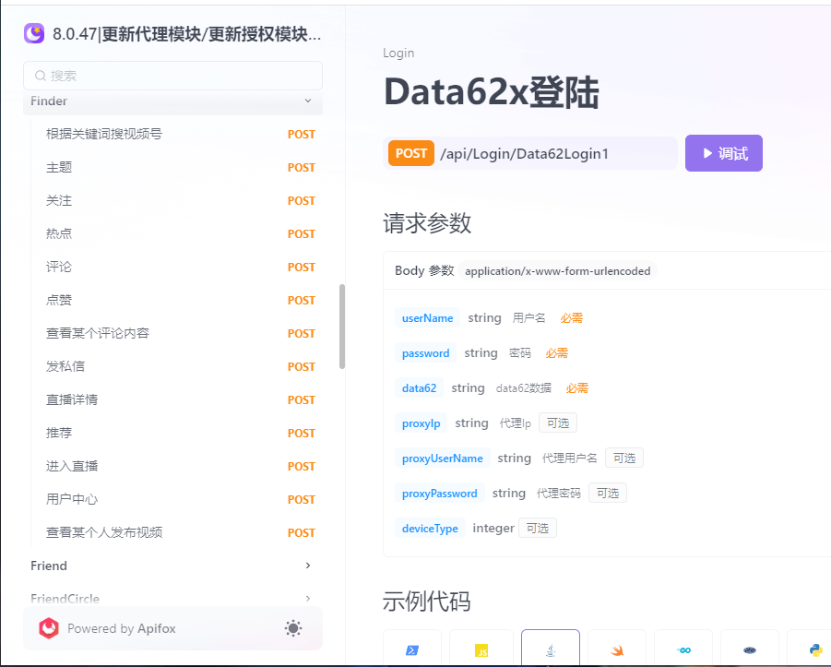Click the Apifox logo in the footer
This screenshot has width=831, height=667.
click(48, 628)
